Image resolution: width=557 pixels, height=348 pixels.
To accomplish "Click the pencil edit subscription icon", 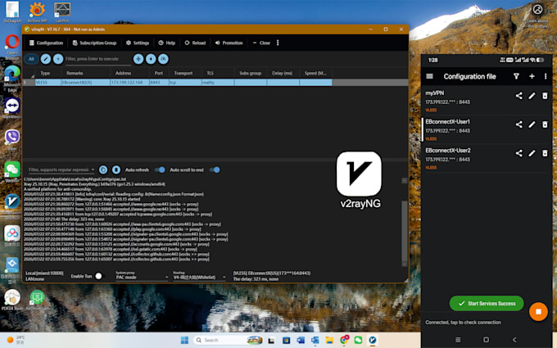I will [x=46, y=59].
